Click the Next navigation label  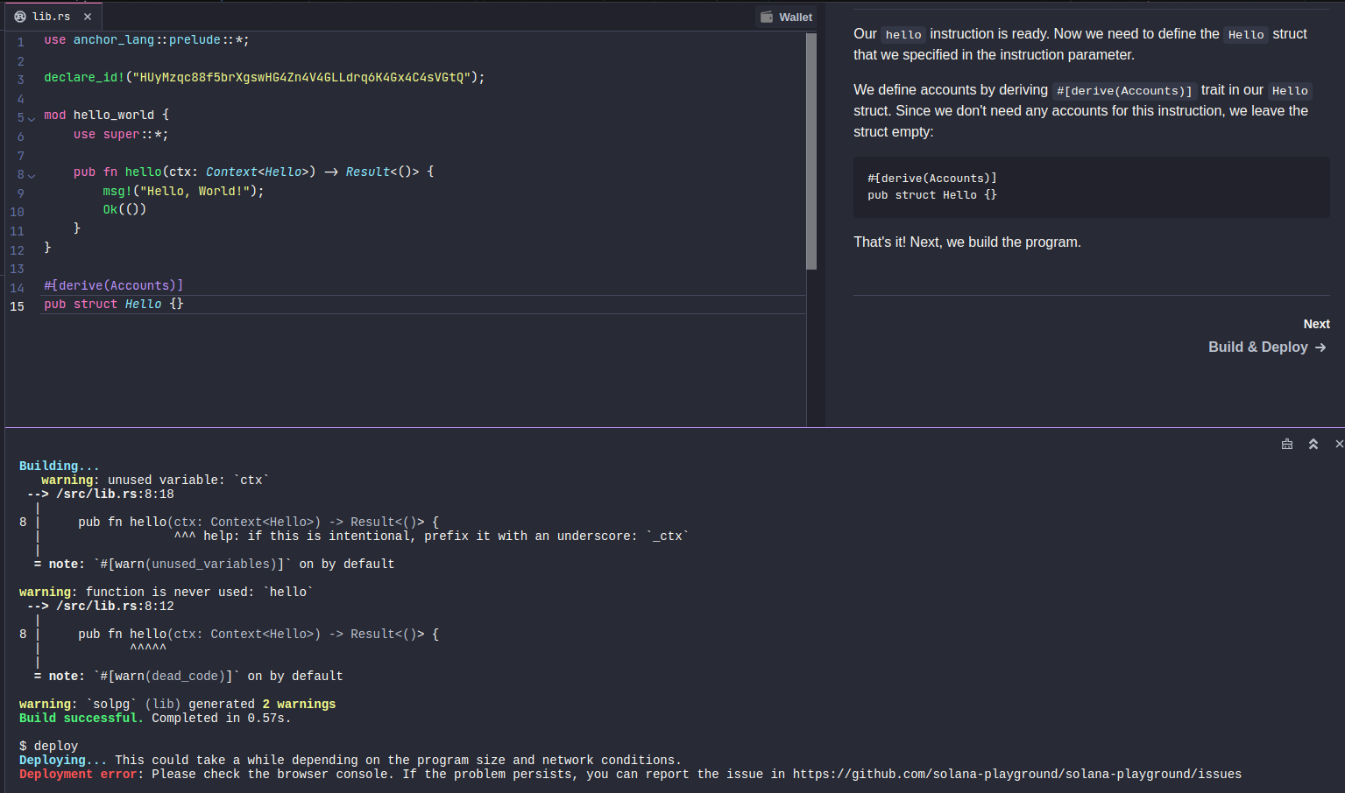[1316, 323]
